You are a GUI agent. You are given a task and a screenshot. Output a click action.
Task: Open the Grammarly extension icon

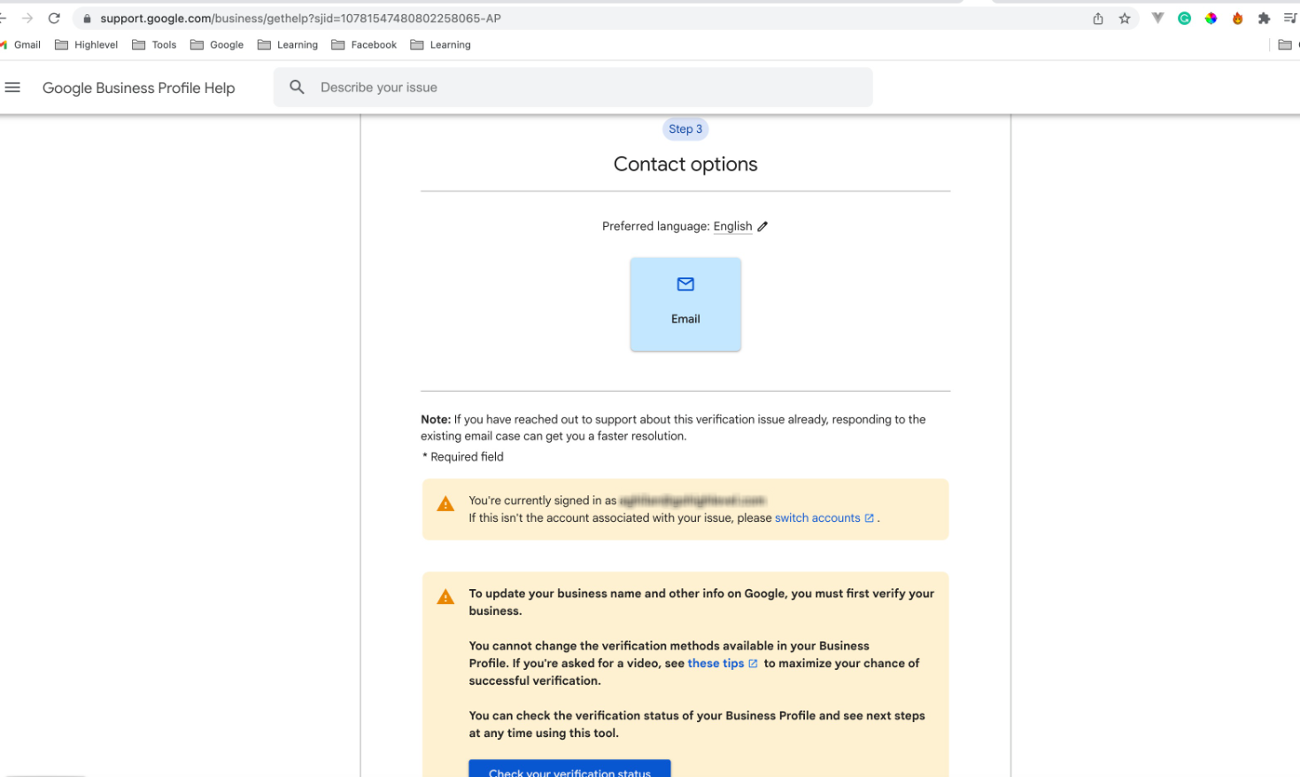point(1184,19)
